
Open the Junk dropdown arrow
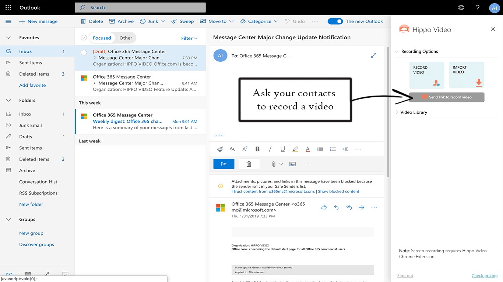tap(163, 21)
